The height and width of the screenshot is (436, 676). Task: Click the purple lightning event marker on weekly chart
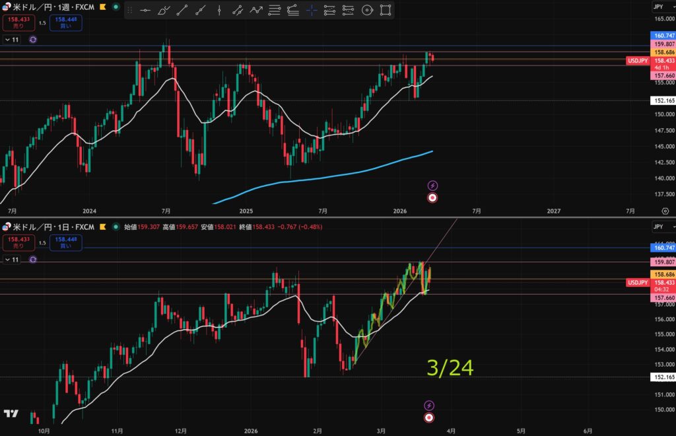432,186
